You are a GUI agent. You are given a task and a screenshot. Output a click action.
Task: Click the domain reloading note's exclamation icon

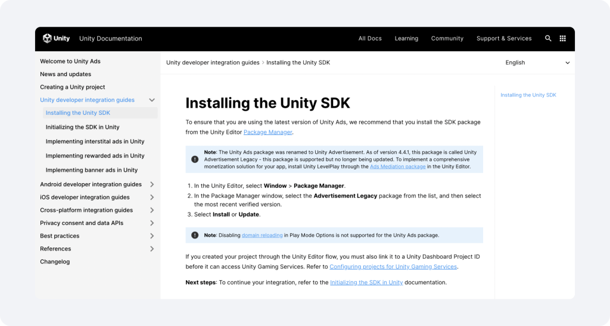195,235
